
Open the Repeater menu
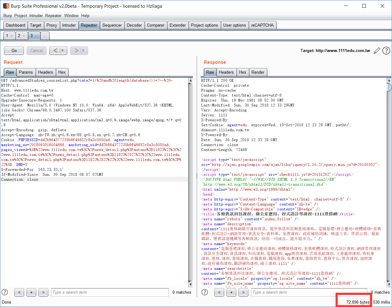[53, 15]
